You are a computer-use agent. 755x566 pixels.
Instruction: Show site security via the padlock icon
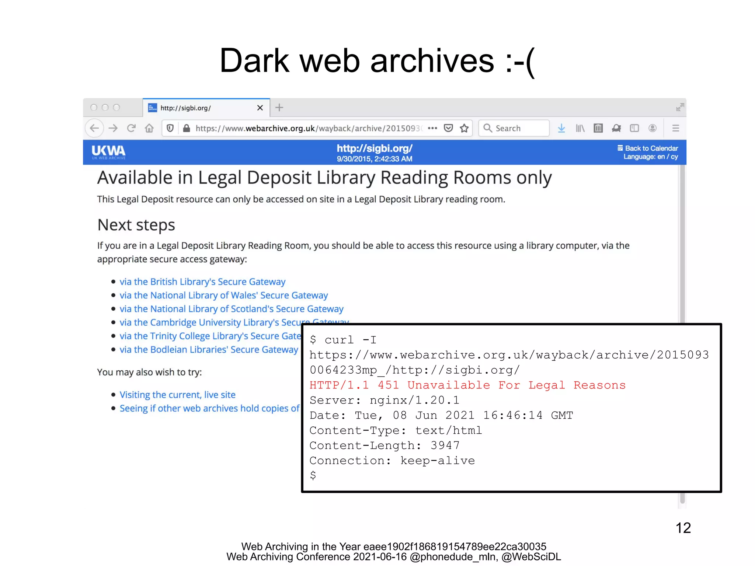pos(187,128)
